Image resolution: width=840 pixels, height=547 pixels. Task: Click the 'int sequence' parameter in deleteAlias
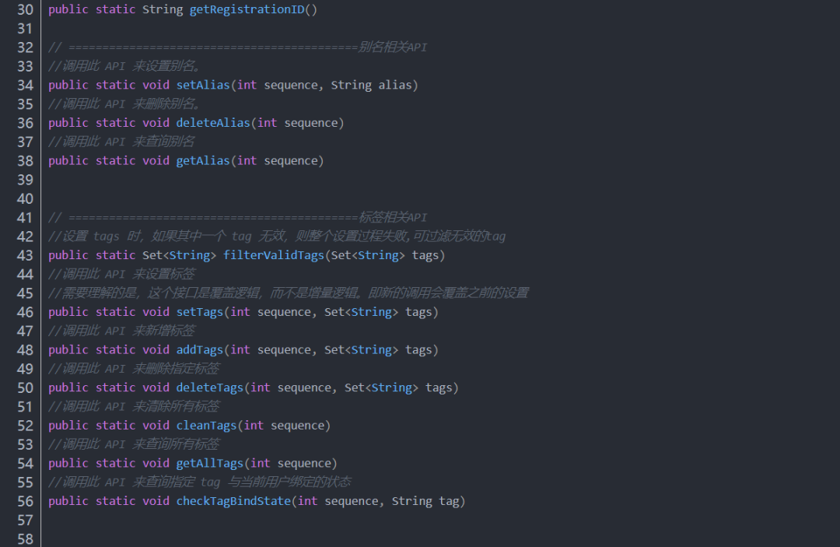coord(297,123)
